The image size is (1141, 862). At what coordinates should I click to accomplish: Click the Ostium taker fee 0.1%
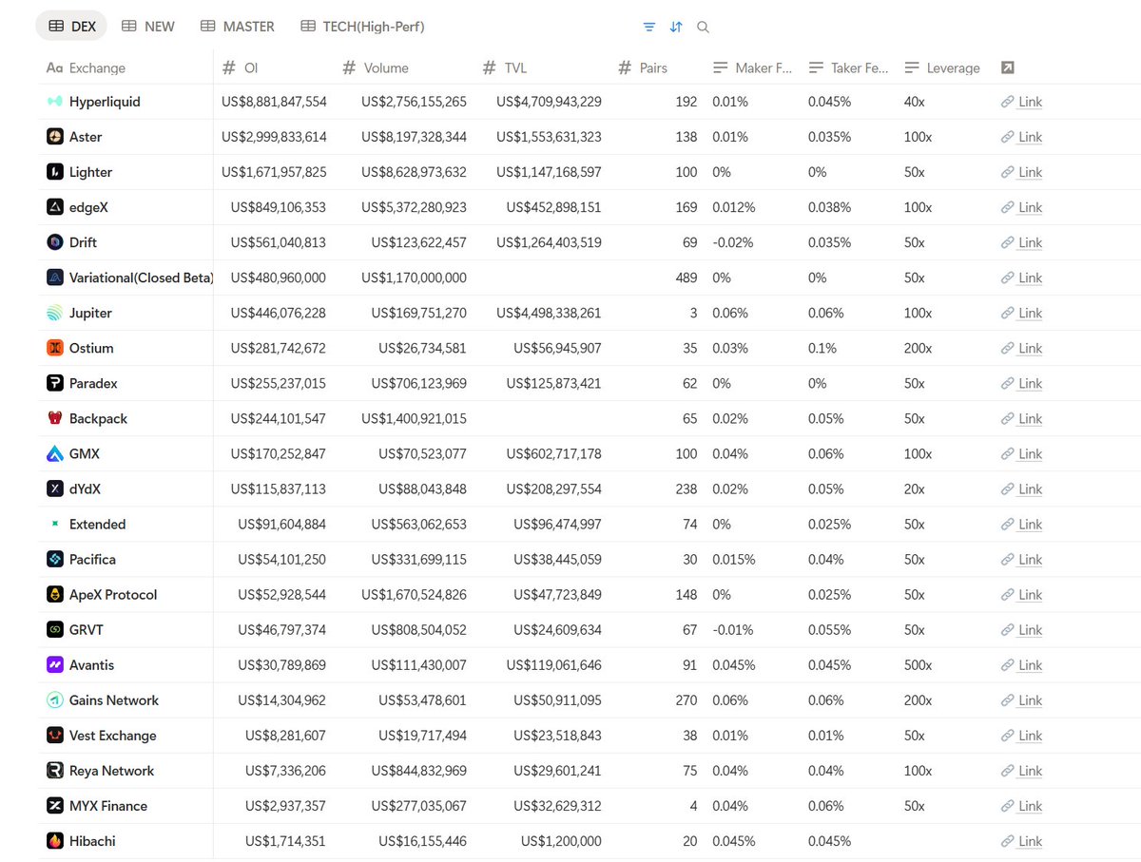tap(822, 348)
